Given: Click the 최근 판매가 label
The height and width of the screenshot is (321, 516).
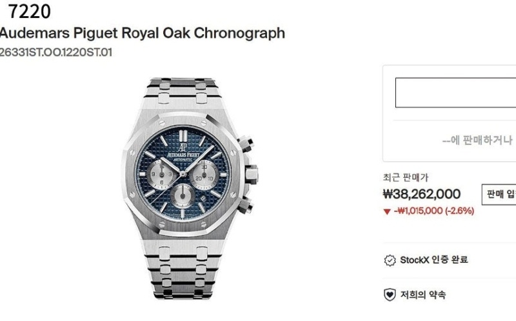Looking at the screenshot, I should (406, 177).
